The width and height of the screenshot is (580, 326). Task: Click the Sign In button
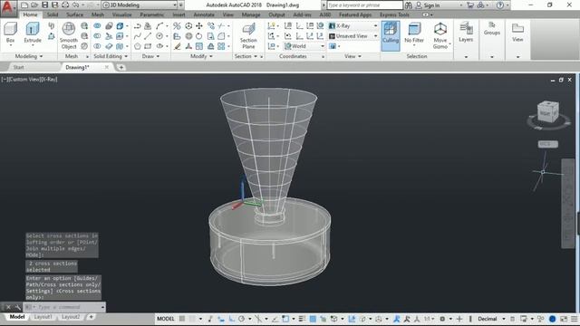[428, 5]
